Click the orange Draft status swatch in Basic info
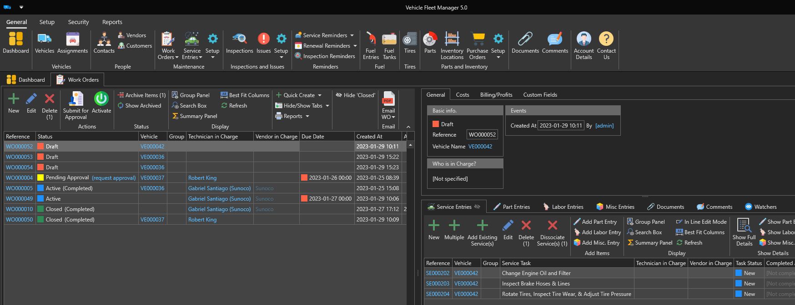 436,124
